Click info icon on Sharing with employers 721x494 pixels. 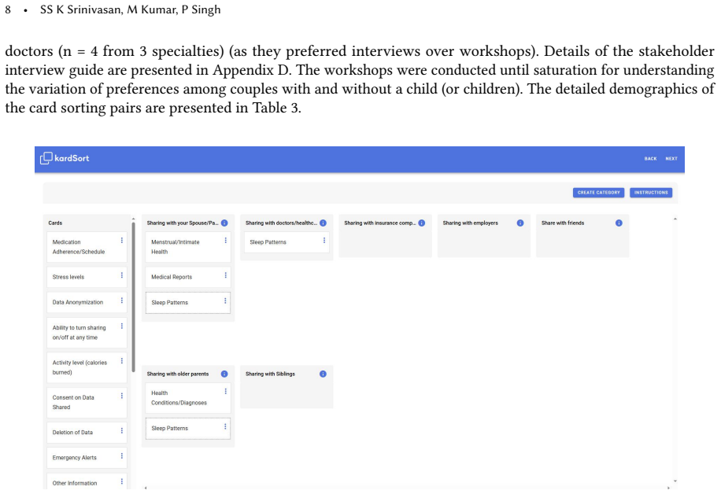point(520,223)
